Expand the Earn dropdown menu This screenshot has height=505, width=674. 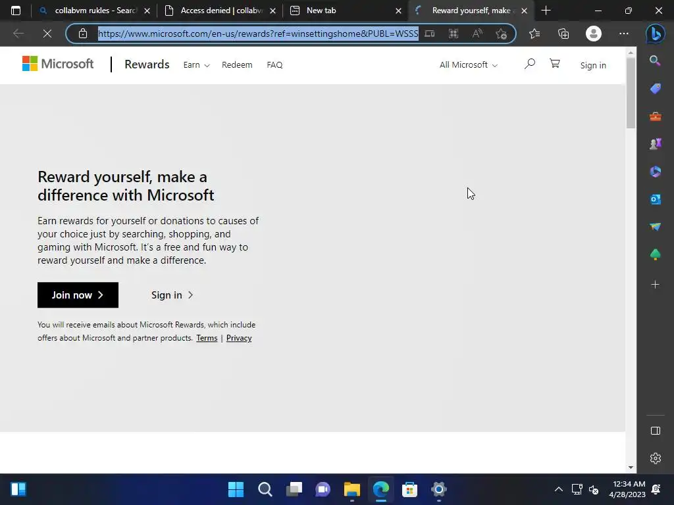(x=196, y=65)
